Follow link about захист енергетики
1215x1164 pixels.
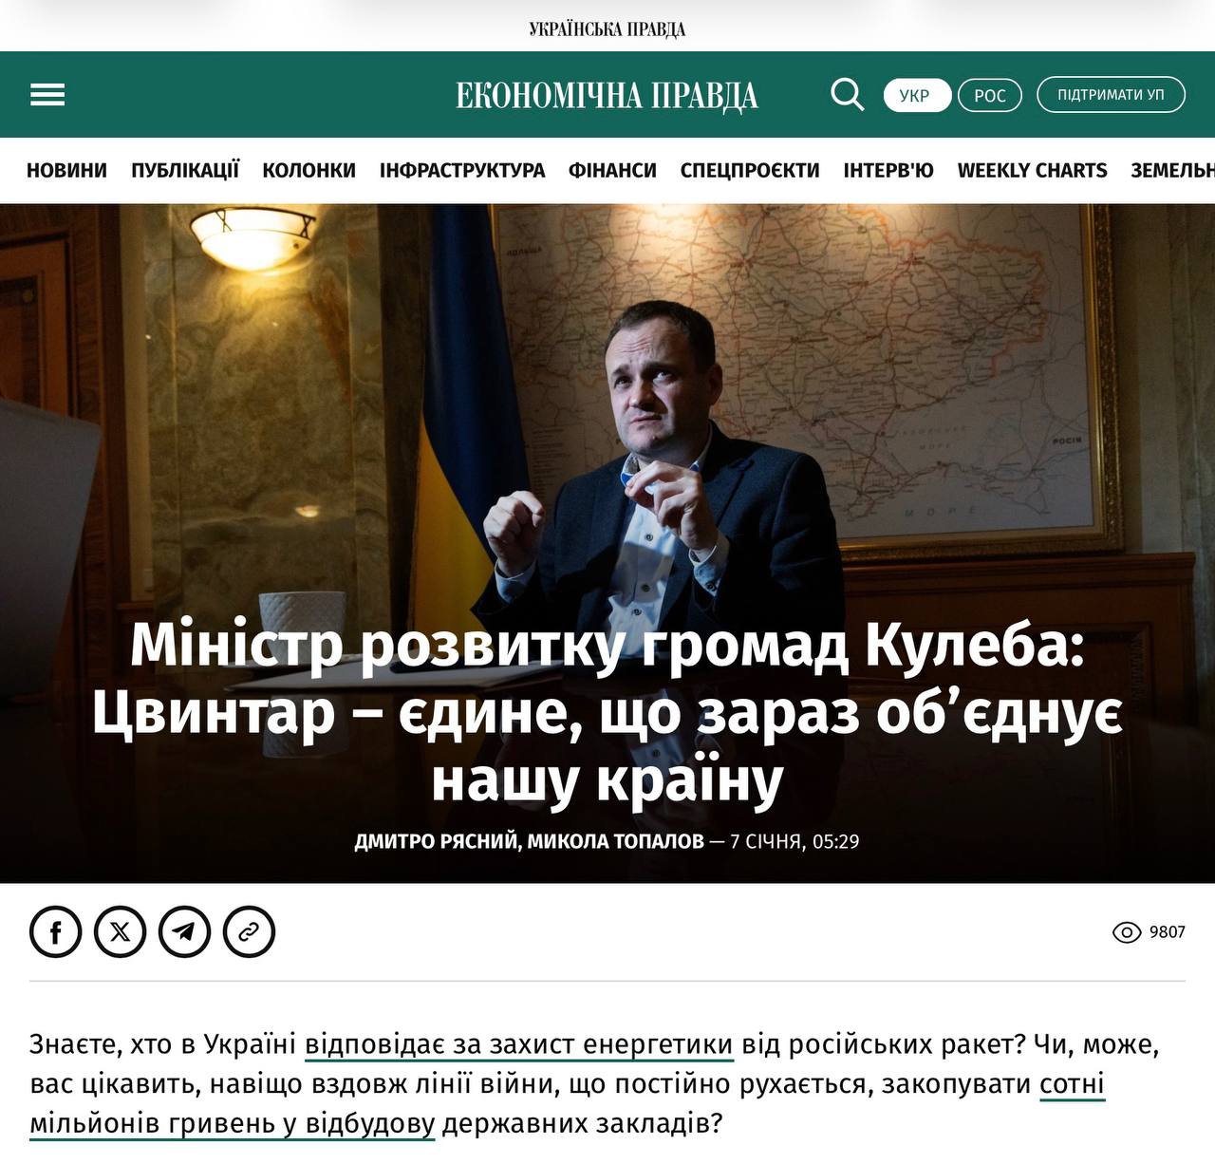coord(519,1044)
